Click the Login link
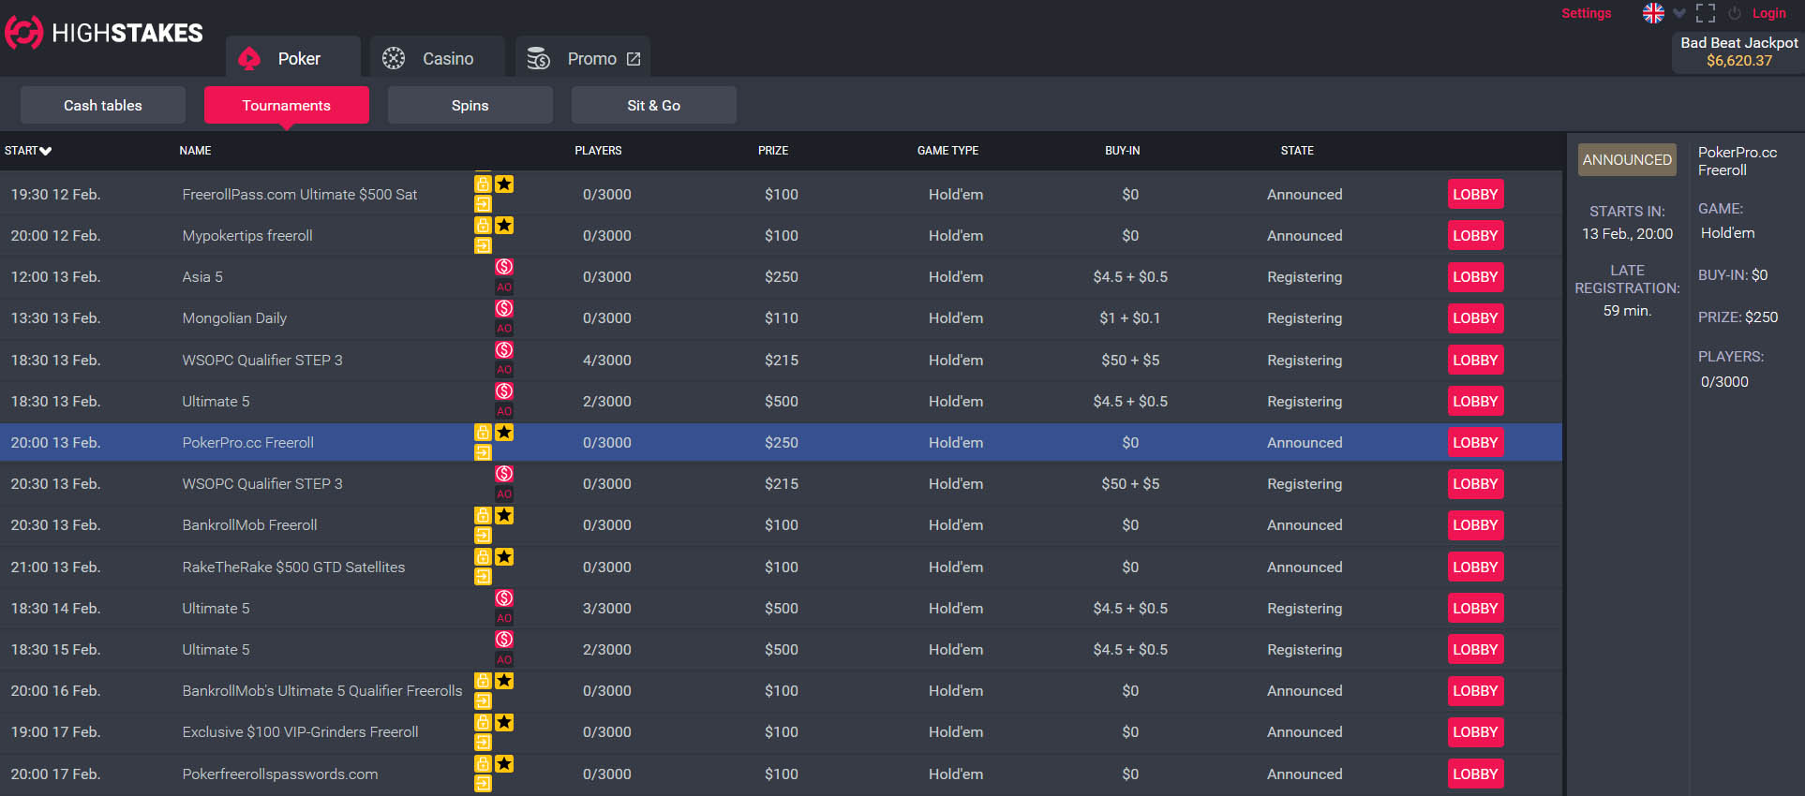This screenshot has width=1805, height=796. pos(1768,13)
